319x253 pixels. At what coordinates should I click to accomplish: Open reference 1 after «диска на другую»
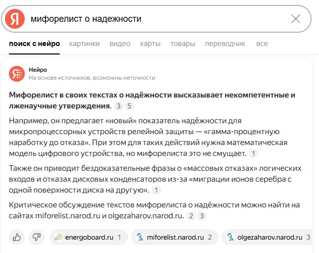click(156, 190)
